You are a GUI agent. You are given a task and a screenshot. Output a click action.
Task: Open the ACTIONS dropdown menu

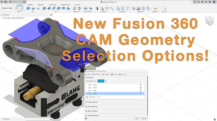[122, 12]
